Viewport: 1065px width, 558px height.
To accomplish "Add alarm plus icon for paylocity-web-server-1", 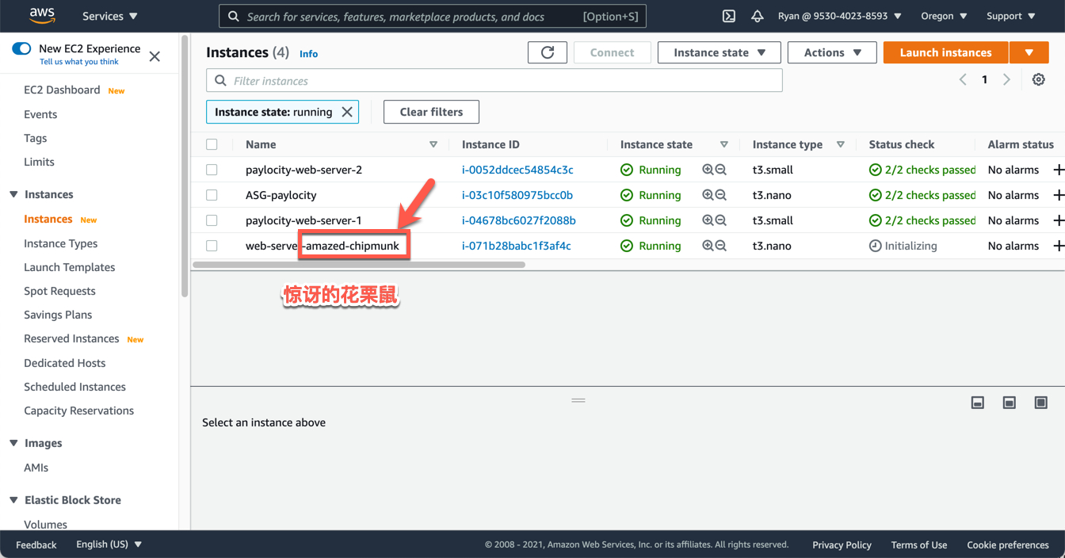I will [x=1058, y=220].
